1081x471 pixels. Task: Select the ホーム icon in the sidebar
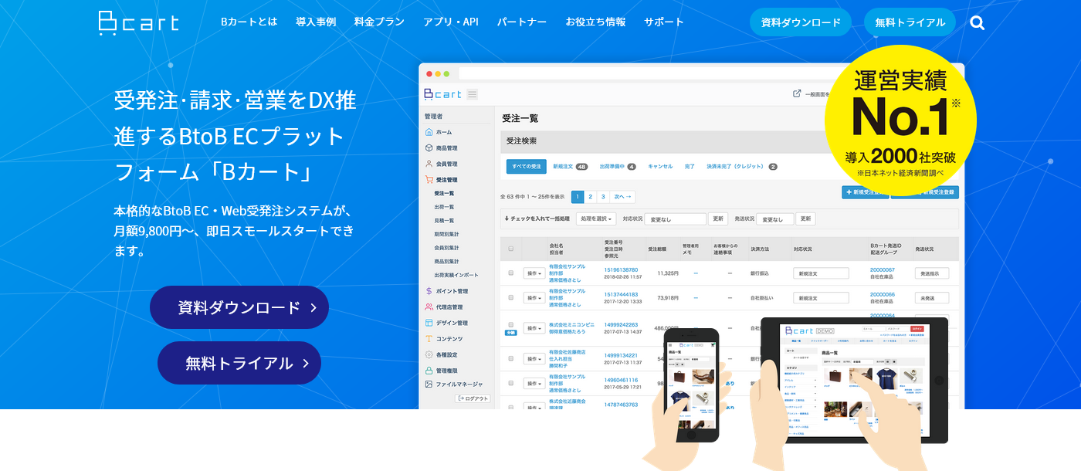pyautogui.click(x=429, y=131)
